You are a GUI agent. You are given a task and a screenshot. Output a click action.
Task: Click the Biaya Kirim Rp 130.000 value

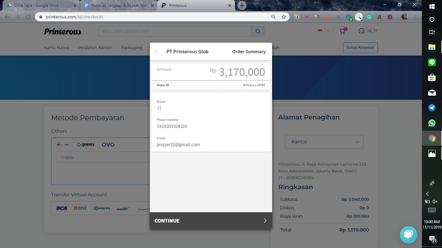pos(358,216)
